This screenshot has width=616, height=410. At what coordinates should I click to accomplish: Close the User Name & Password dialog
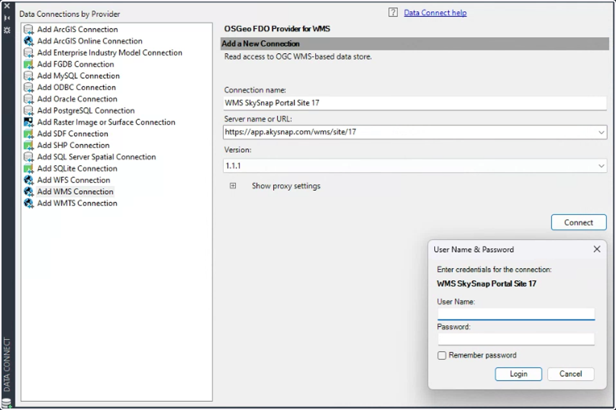596,249
